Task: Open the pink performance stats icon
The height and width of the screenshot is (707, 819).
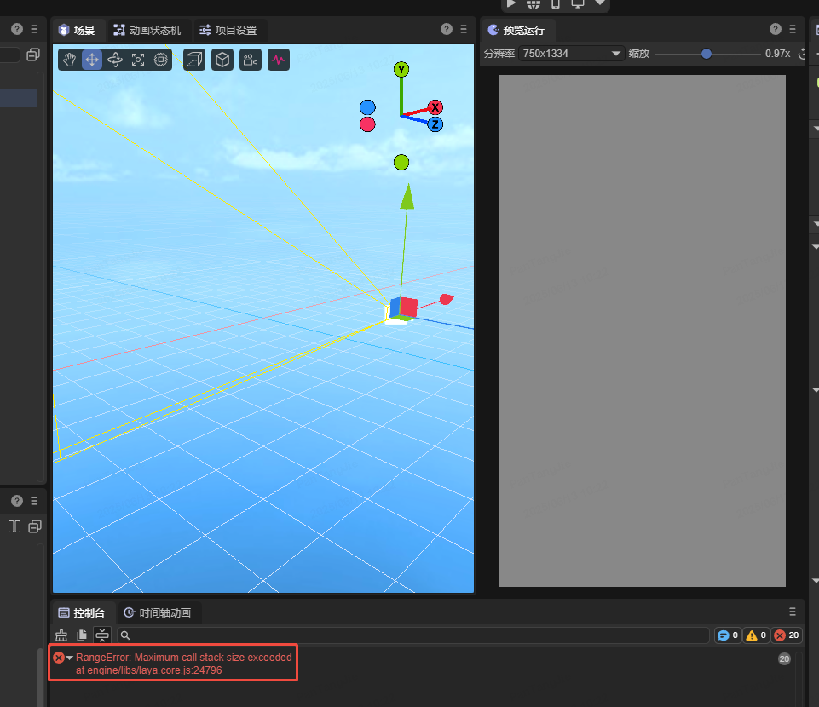Action: click(x=279, y=60)
